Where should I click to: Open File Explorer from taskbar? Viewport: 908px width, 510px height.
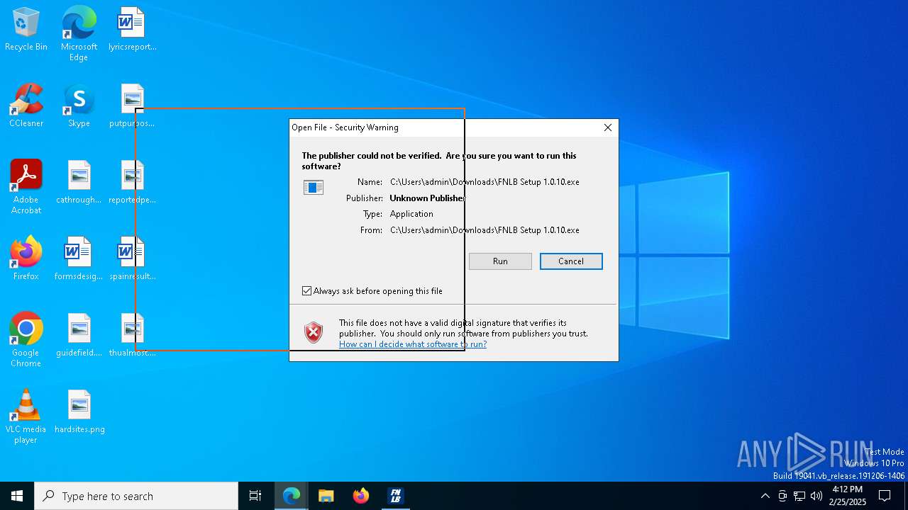[x=326, y=496]
